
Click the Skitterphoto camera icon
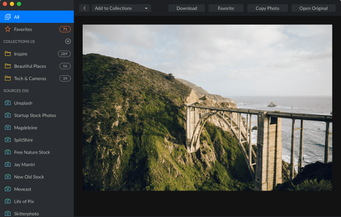coord(8,214)
